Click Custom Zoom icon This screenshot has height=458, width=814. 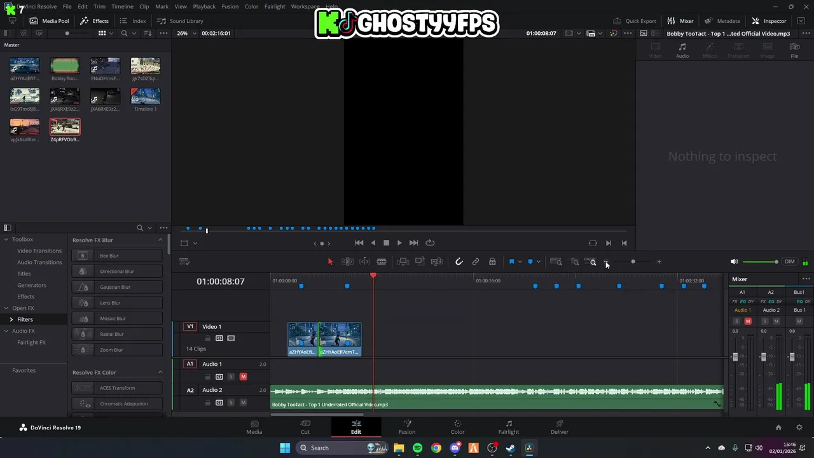click(x=591, y=261)
